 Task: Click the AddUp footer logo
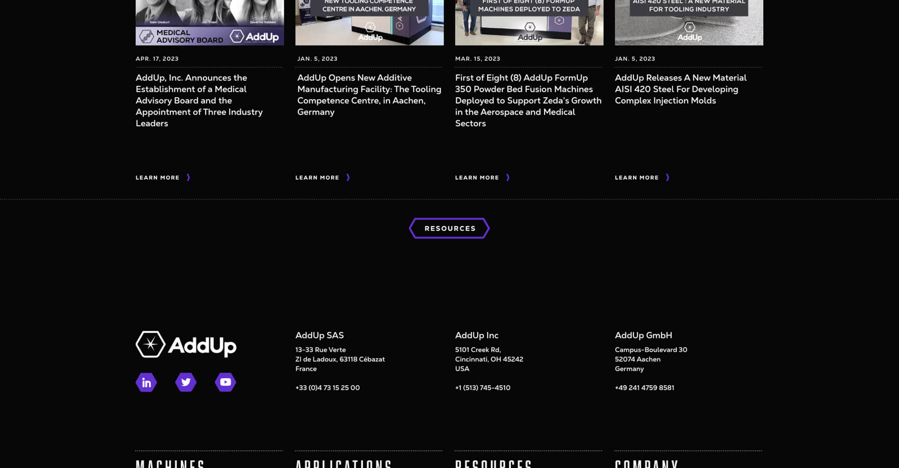(x=186, y=345)
